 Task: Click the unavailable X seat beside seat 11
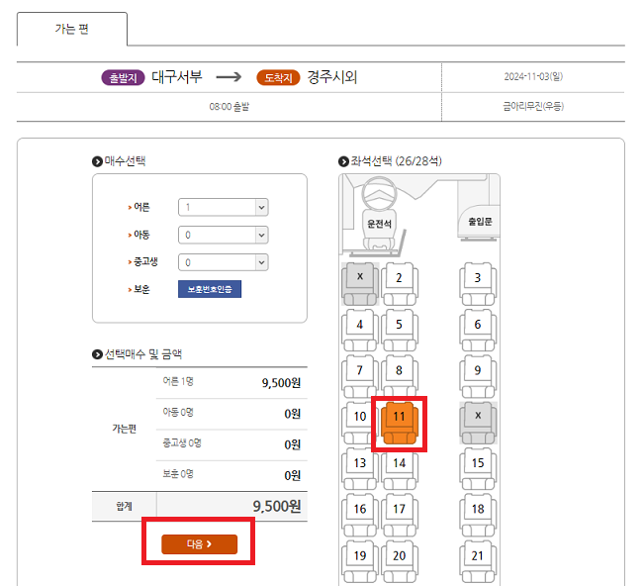click(478, 423)
